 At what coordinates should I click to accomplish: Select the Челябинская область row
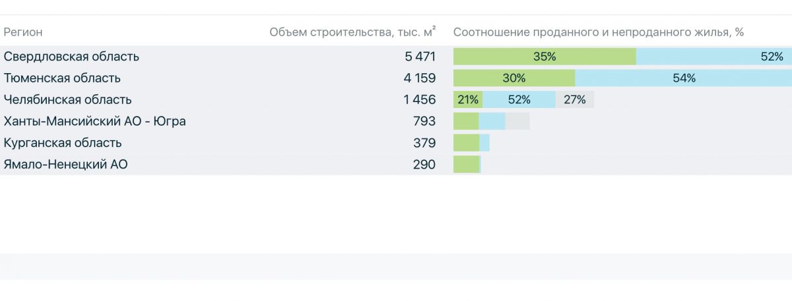click(x=396, y=100)
